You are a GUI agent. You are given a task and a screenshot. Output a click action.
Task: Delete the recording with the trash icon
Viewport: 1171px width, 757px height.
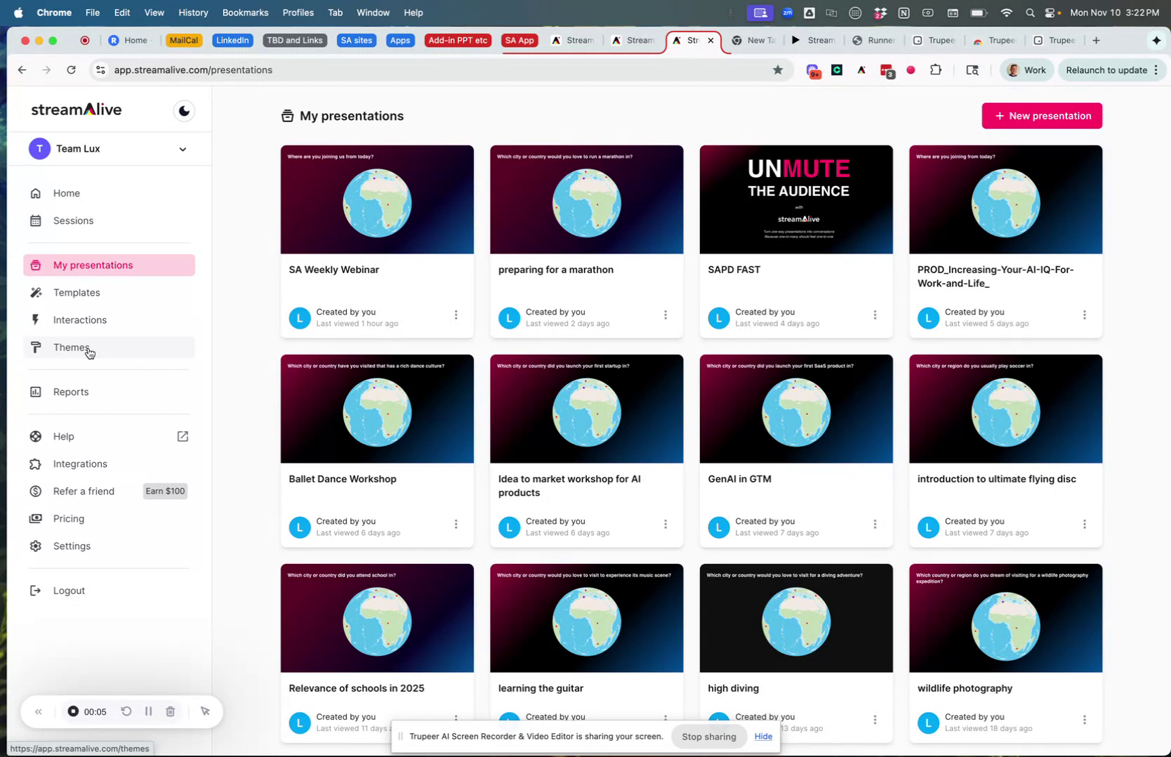point(170,711)
